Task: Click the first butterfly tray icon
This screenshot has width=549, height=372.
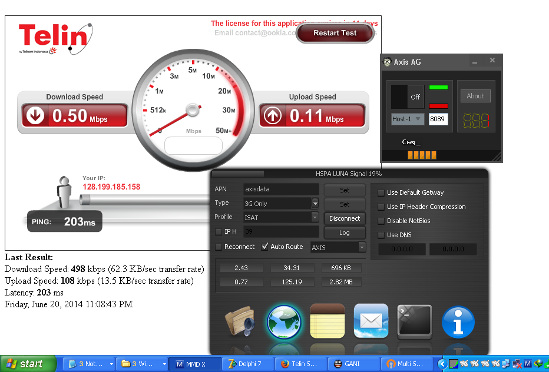Action: click(x=464, y=364)
